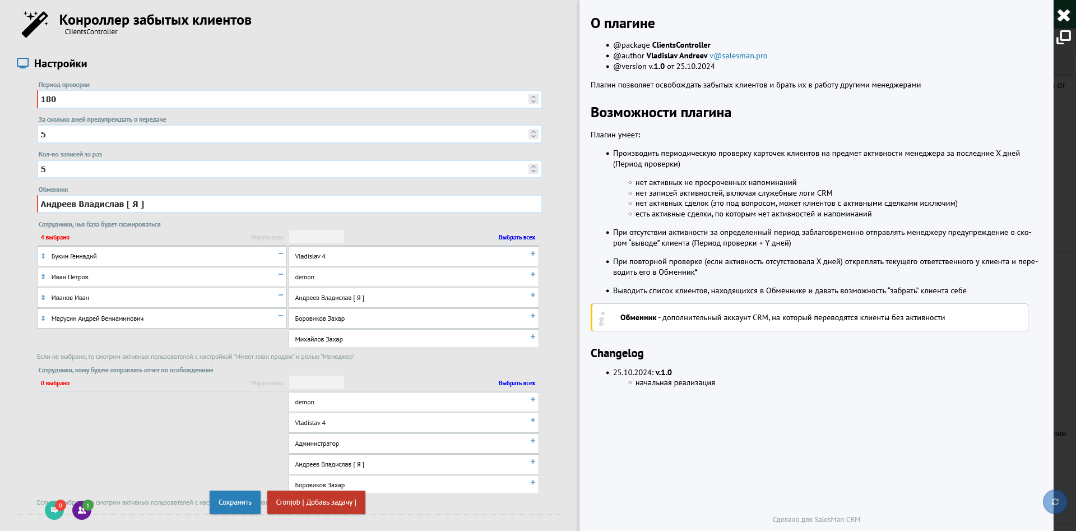Open plugin in new window icon

pyautogui.click(x=1064, y=38)
